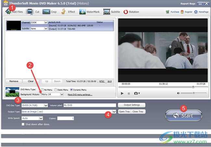
Task: Open the Rotation tool
Action: pyautogui.click(x=131, y=12)
